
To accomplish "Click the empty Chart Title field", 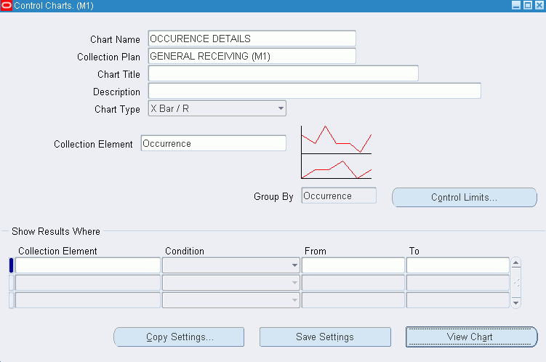I will pos(284,73).
